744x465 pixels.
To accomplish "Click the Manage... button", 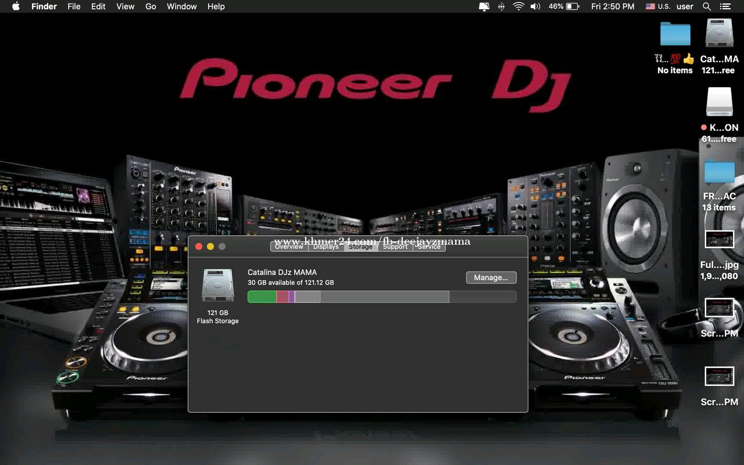I will (491, 278).
